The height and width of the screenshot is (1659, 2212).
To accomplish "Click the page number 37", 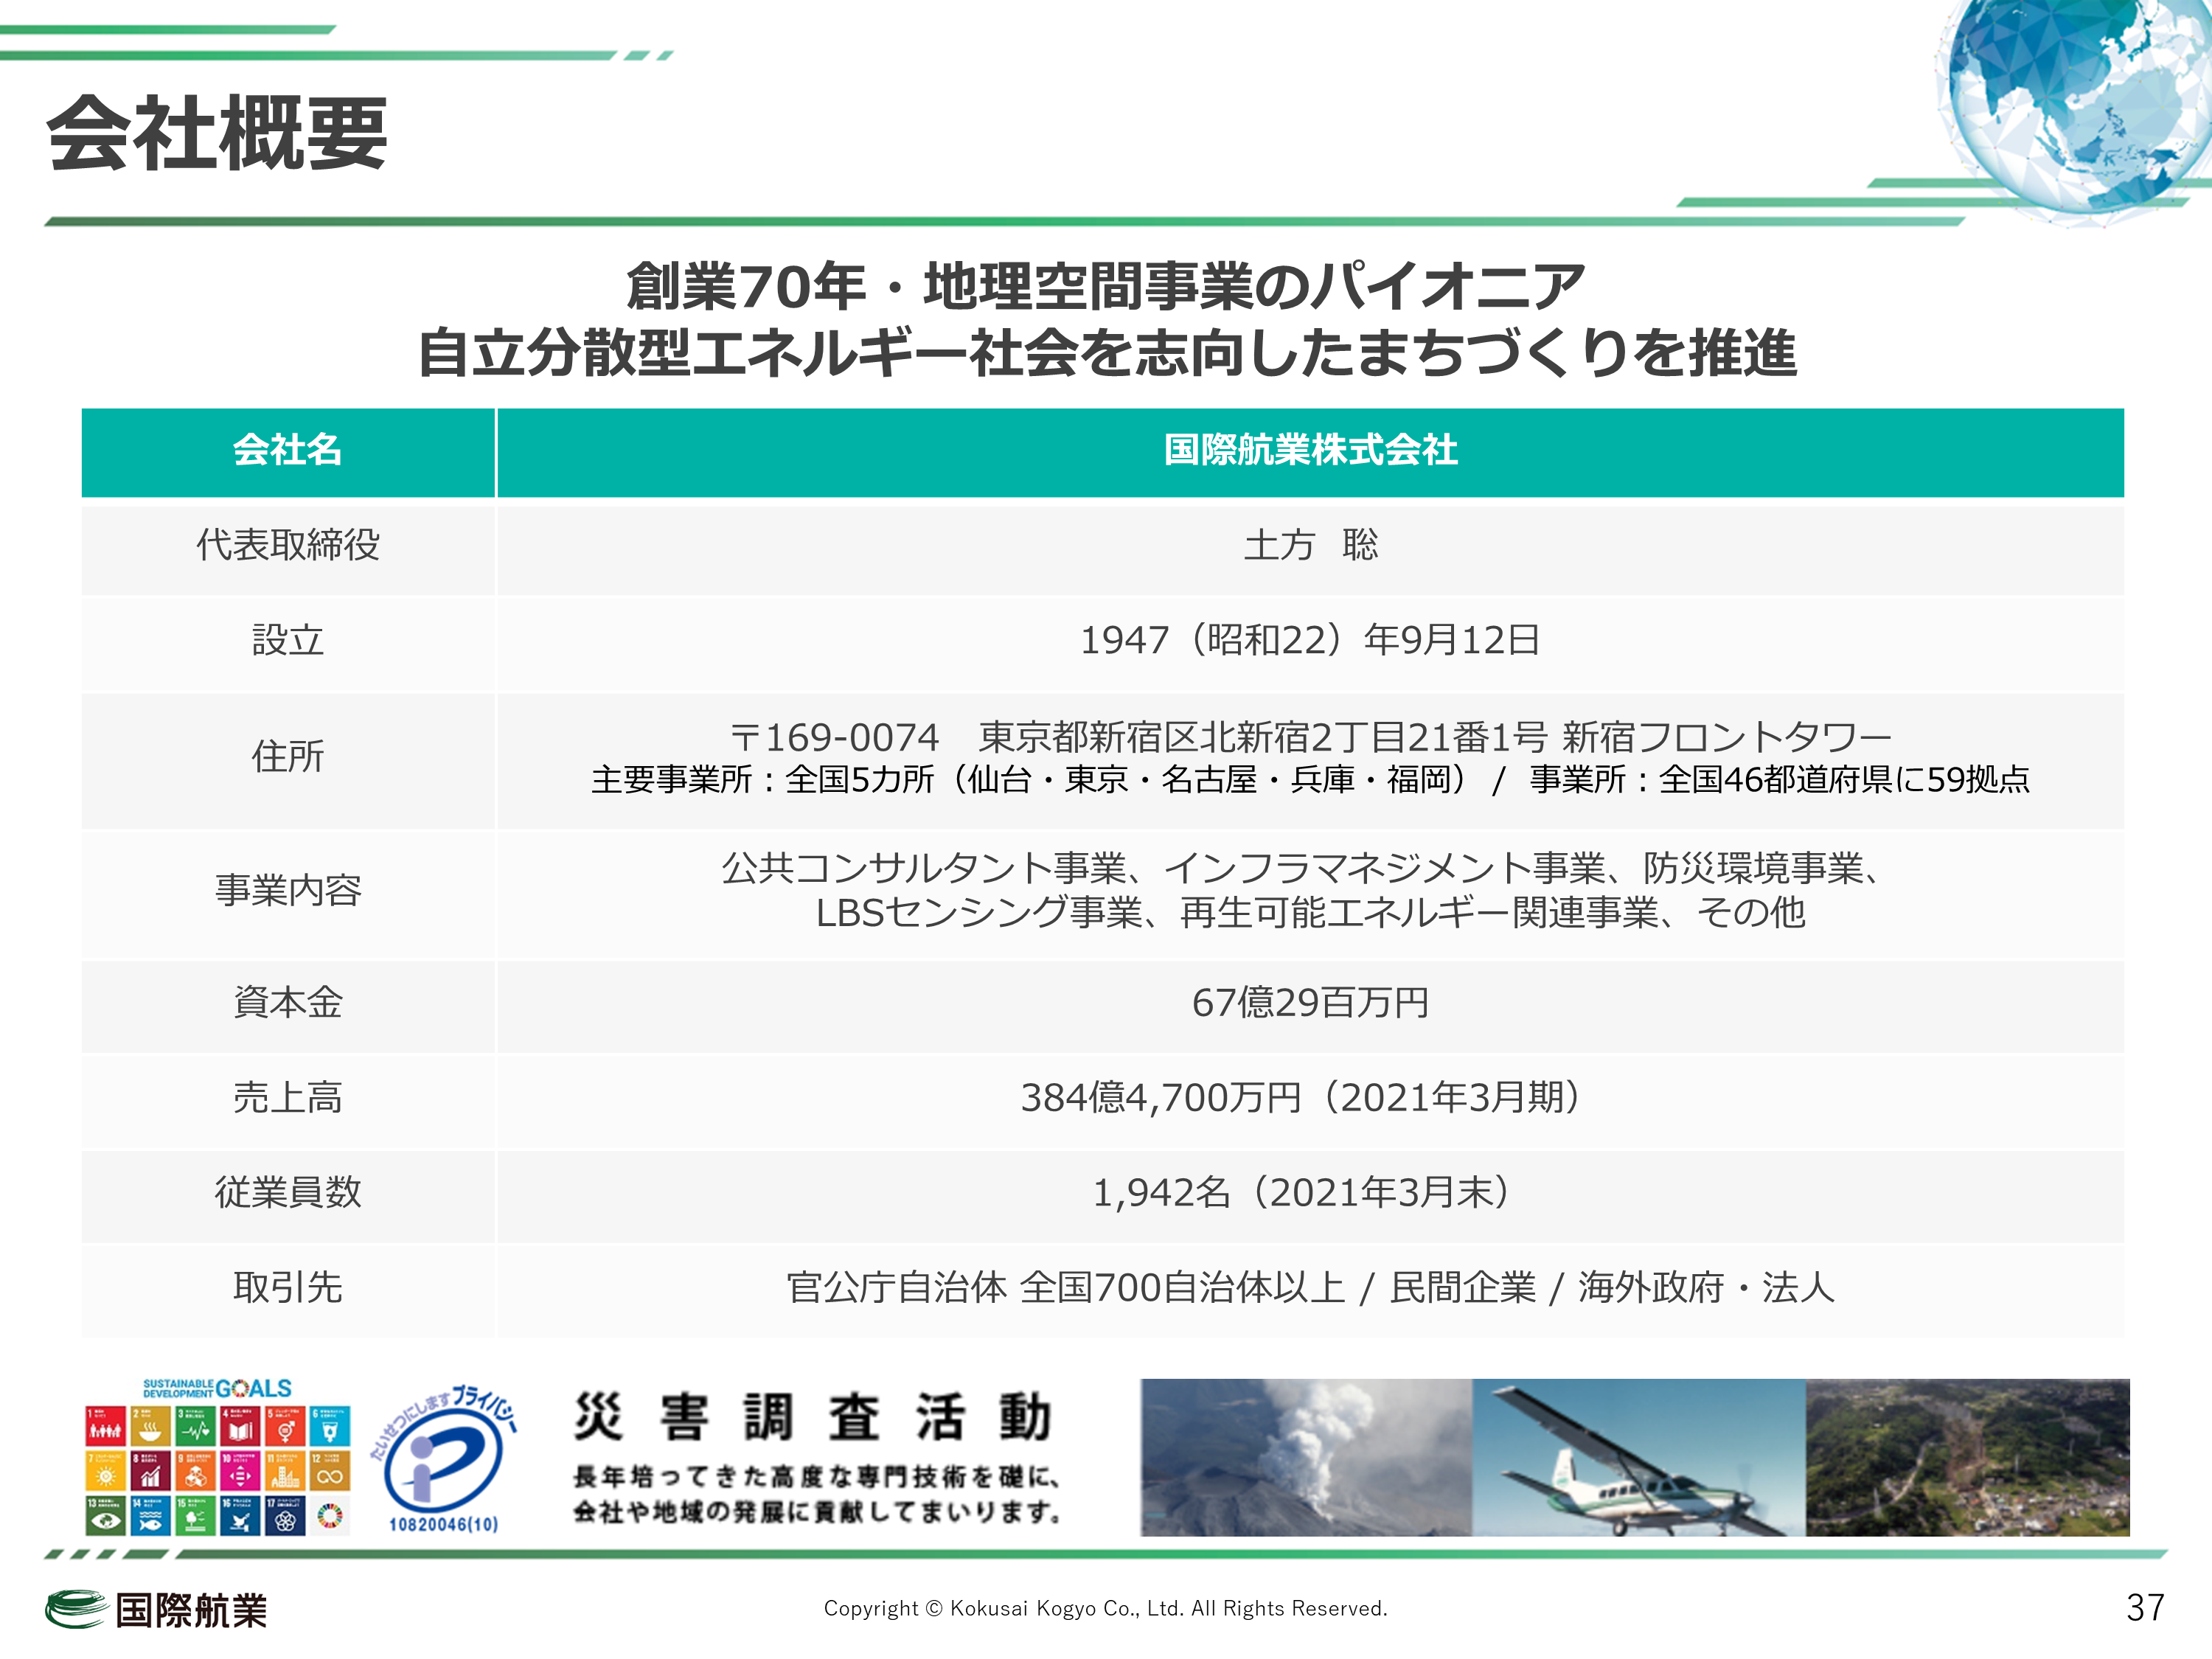I will (x=2145, y=1608).
